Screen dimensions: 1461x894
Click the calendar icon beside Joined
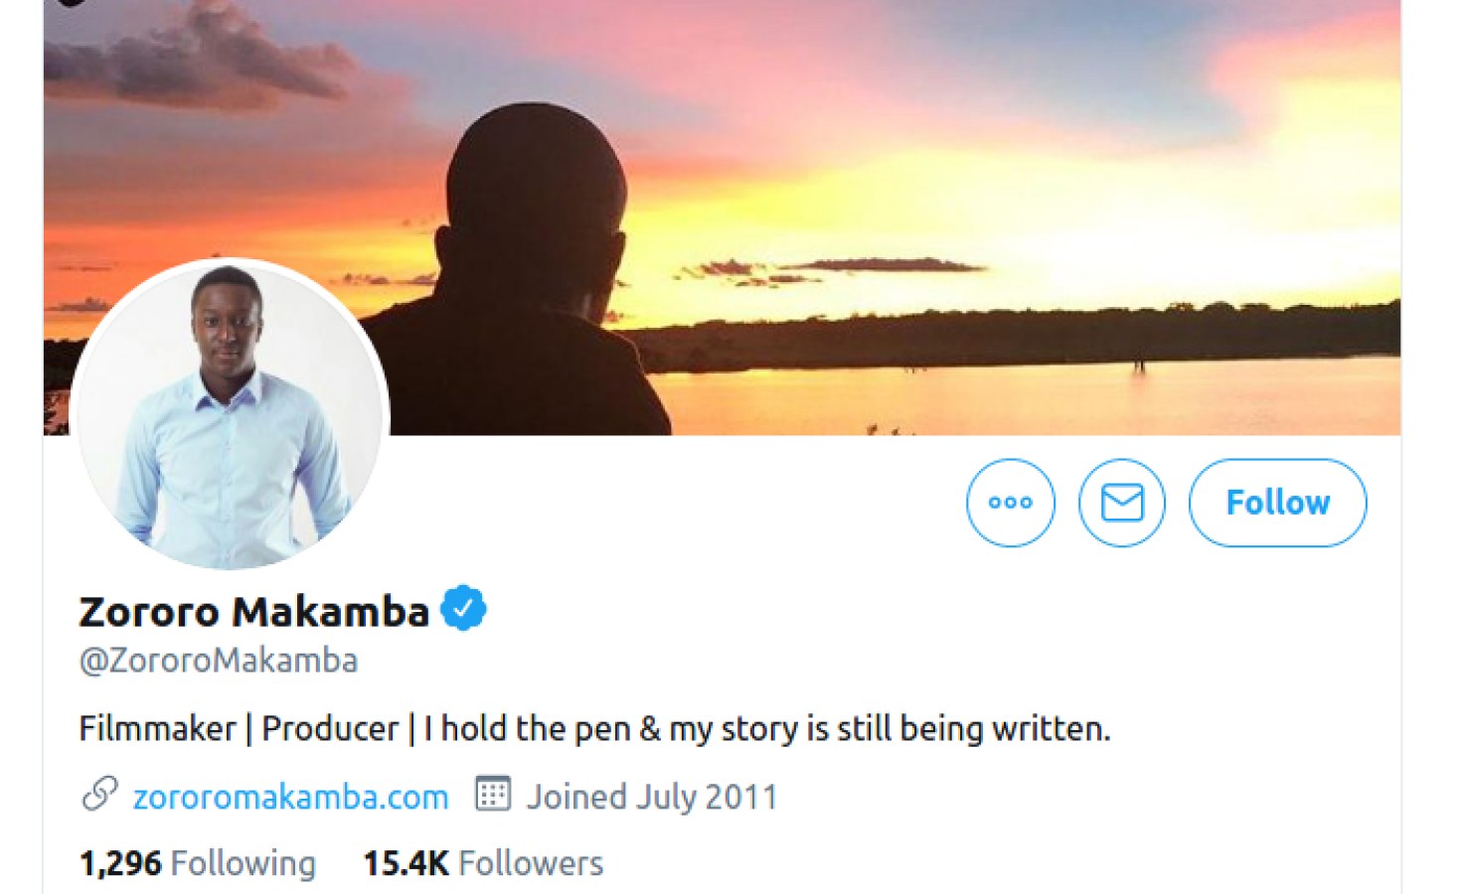[493, 795]
